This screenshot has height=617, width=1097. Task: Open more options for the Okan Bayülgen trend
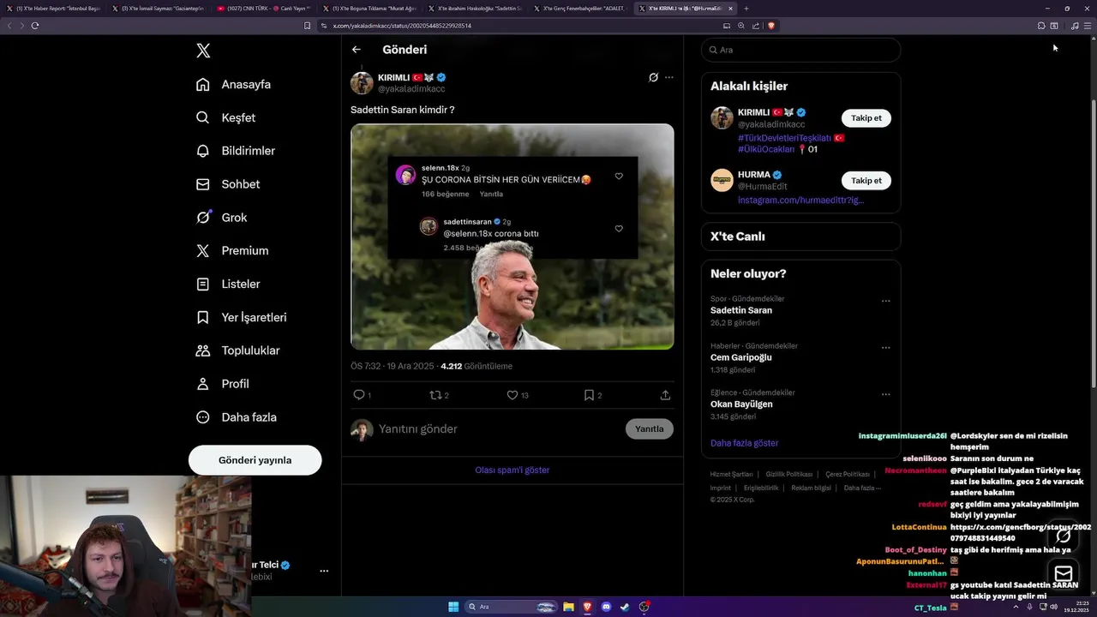click(886, 394)
